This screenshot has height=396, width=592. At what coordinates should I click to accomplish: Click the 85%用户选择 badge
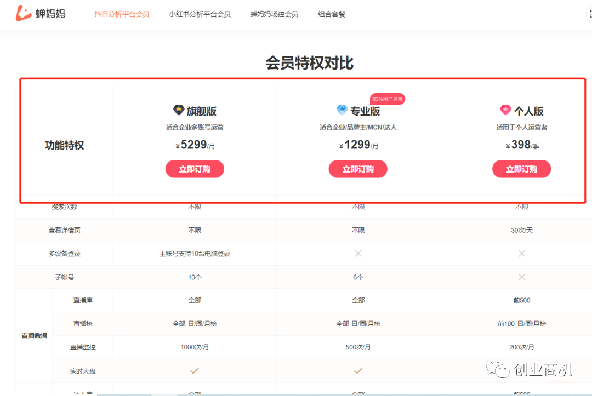click(x=388, y=99)
